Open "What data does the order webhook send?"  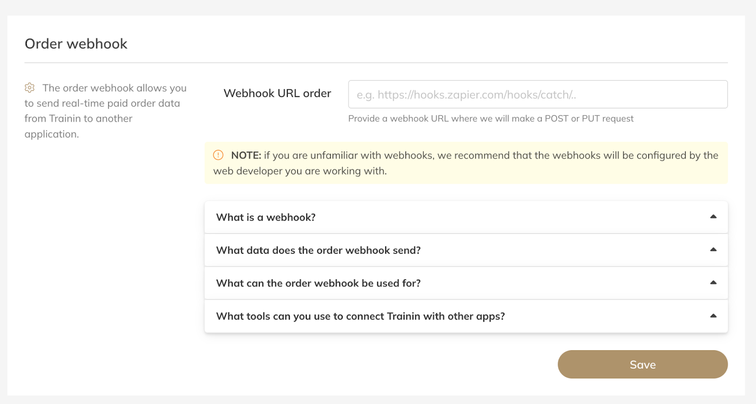(318, 250)
